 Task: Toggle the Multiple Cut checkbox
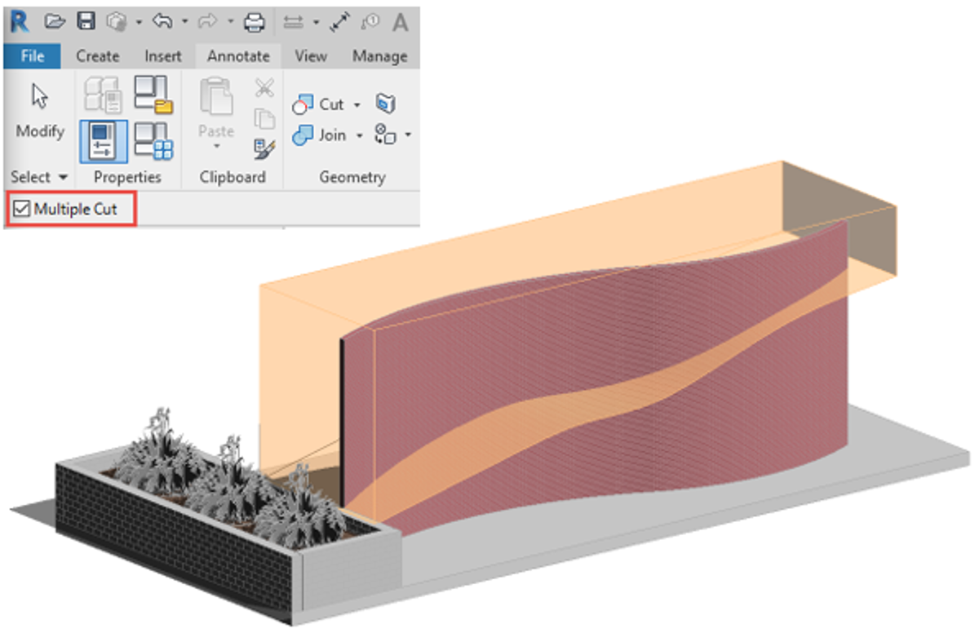point(23,209)
